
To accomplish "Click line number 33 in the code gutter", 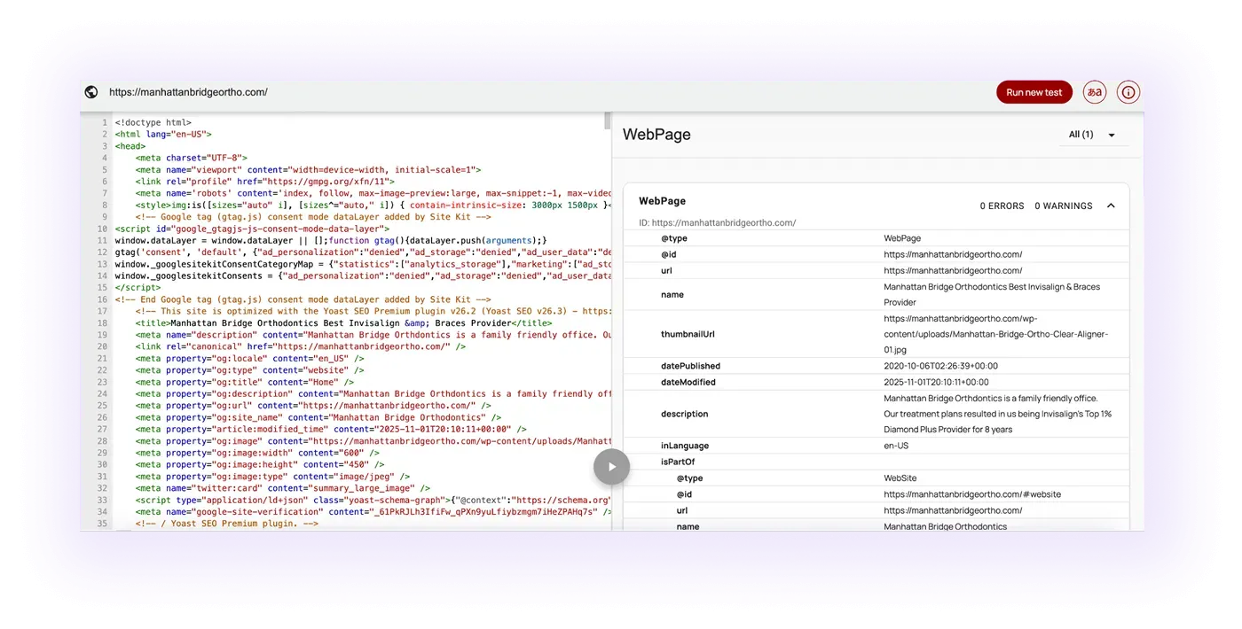I will pos(102,500).
